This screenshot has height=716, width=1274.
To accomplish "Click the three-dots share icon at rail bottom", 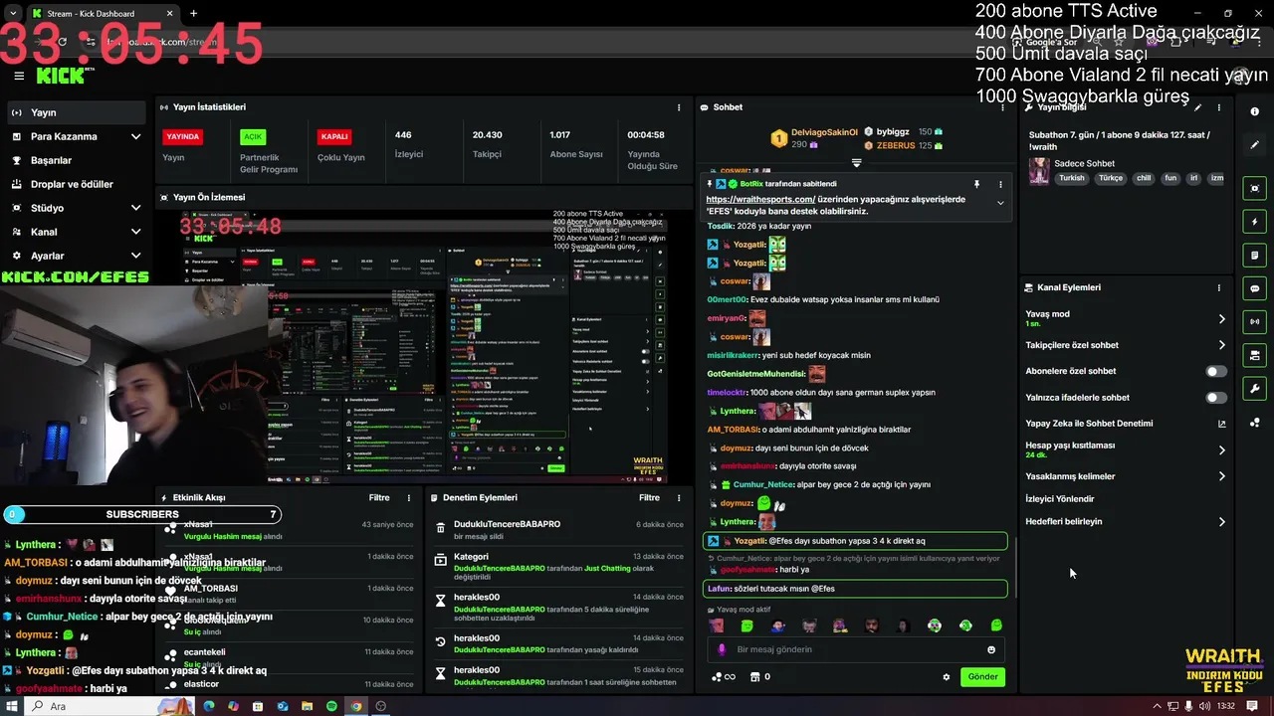I will (x=1255, y=423).
